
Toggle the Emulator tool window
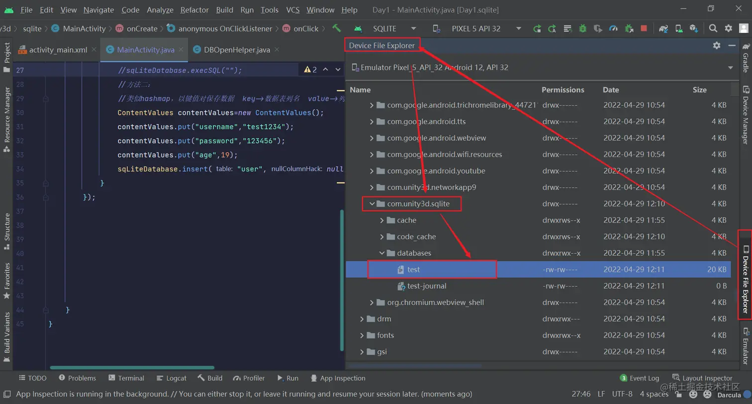coord(746,346)
